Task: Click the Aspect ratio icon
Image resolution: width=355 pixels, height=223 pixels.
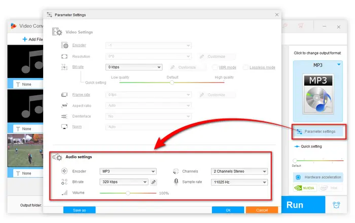Action: pos(64,105)
